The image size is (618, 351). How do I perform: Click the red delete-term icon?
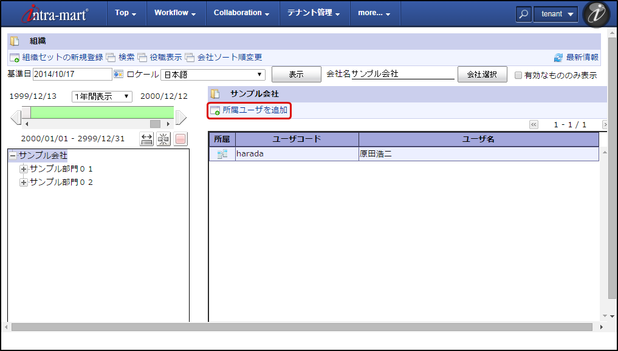point(180,139)
